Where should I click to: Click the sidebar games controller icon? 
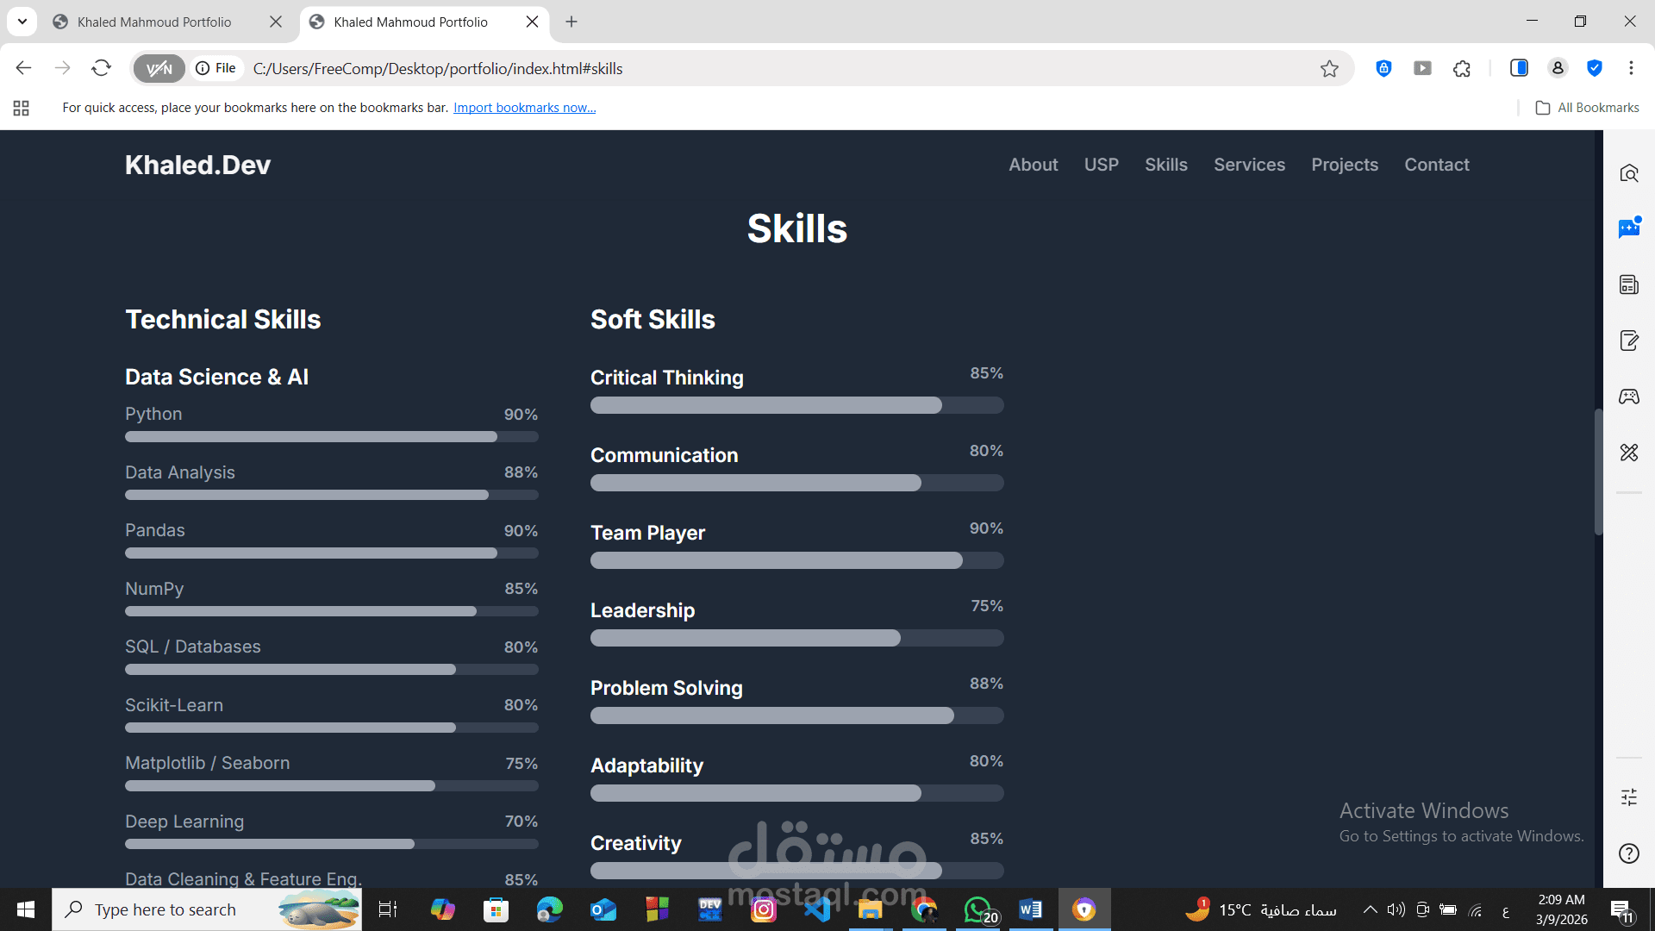[x=1628, y=397]
